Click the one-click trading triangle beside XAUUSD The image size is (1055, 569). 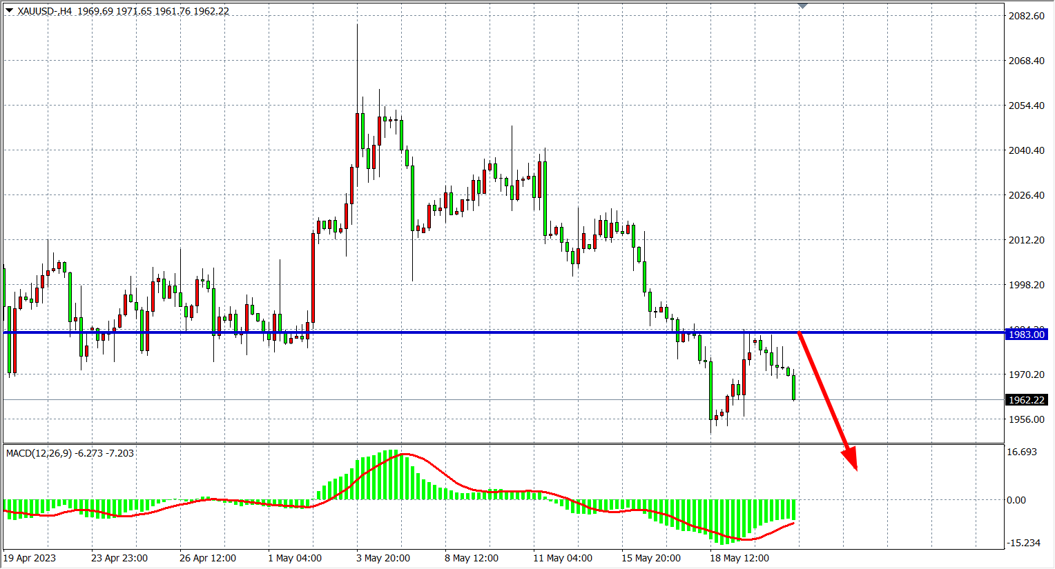[9, 11]
